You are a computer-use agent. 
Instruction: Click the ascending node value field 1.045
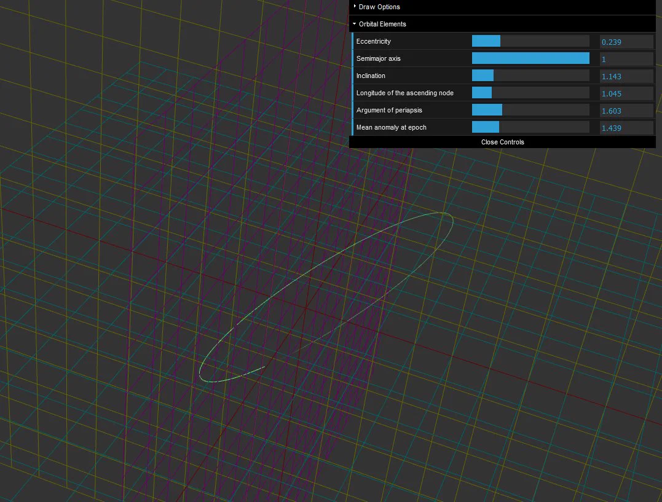click(x=626, y=93)
